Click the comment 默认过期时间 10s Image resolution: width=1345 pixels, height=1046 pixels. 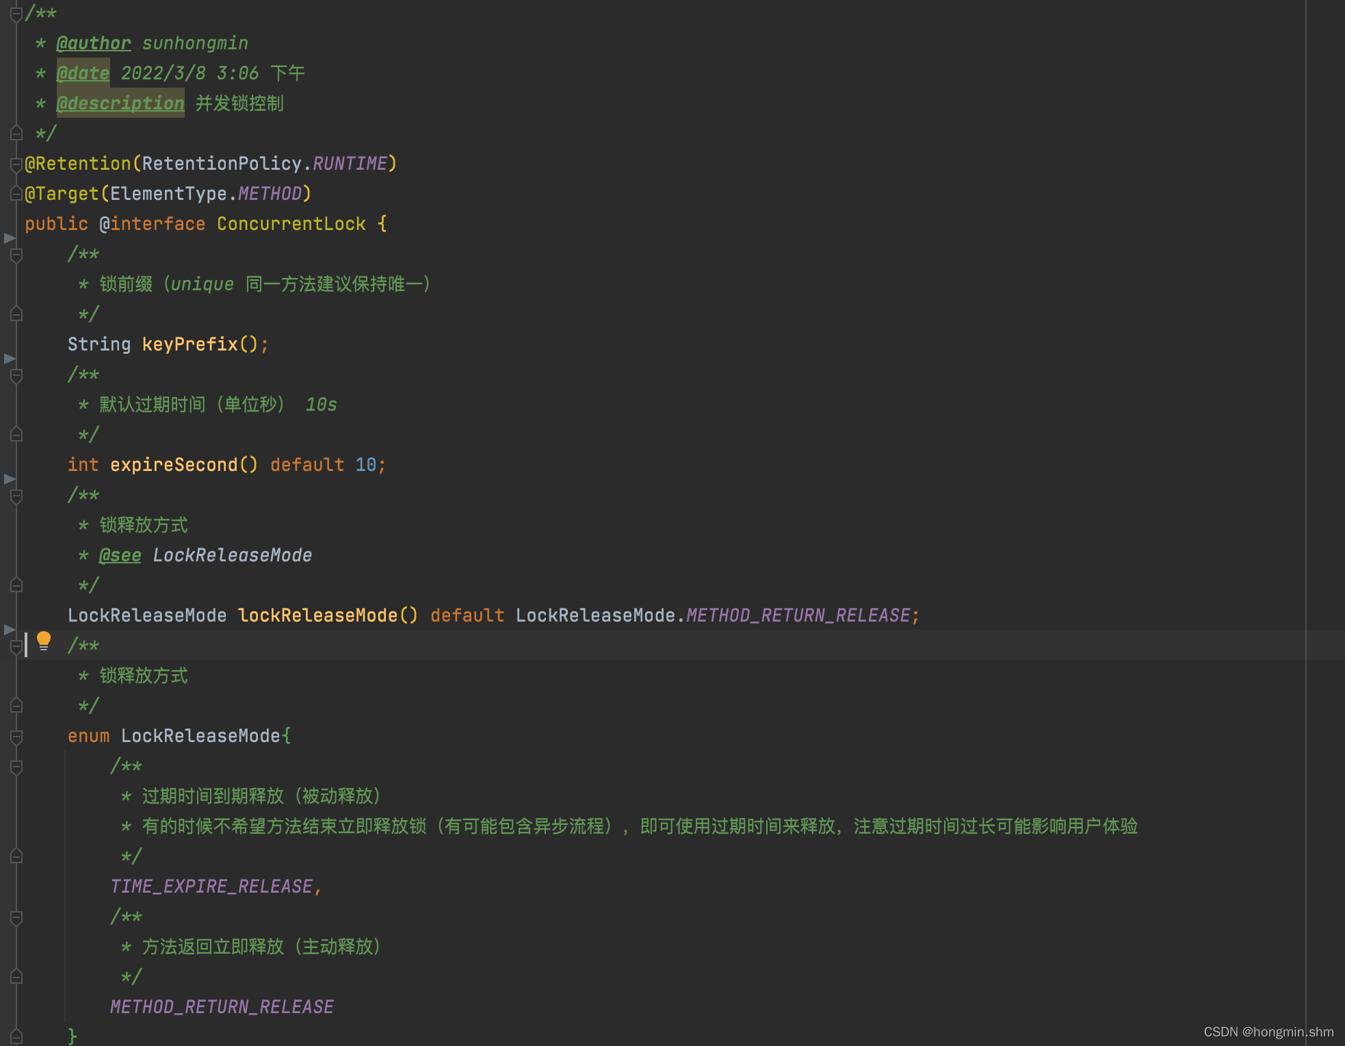[218, 405]
